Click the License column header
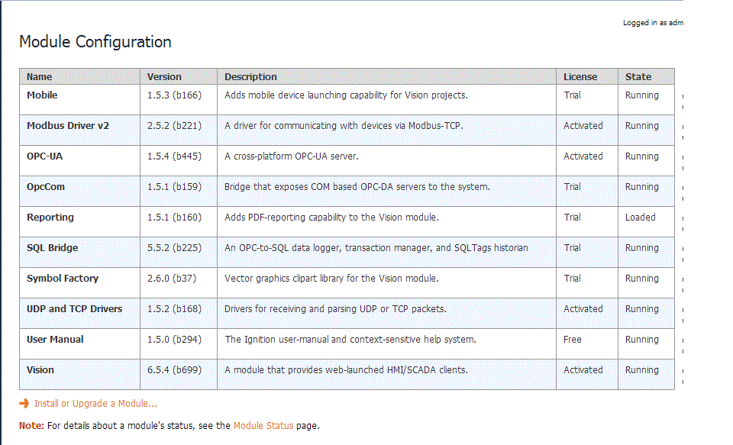This screenshot has height=445, width=733. 580,76
